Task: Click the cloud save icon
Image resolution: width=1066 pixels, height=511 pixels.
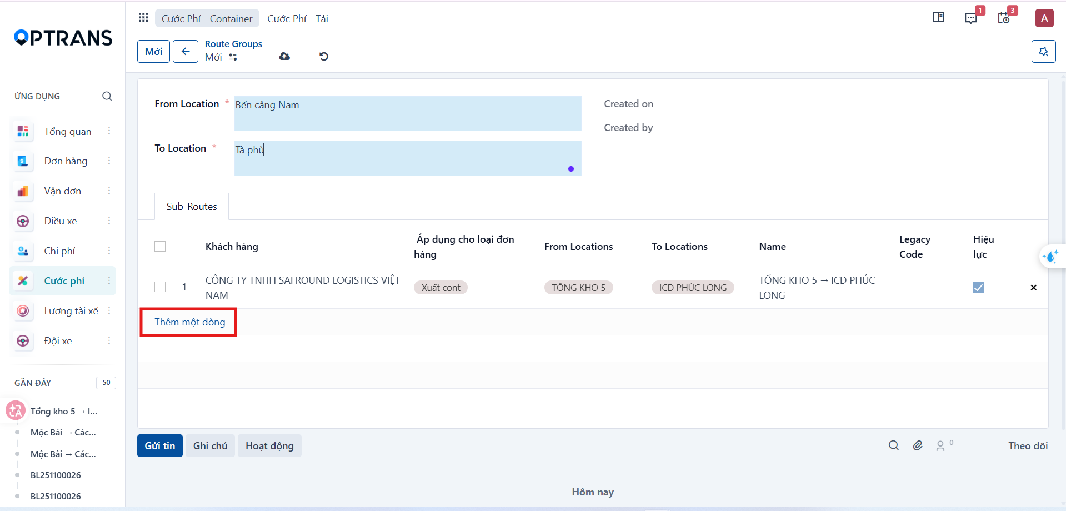Action: coord(284,56)
